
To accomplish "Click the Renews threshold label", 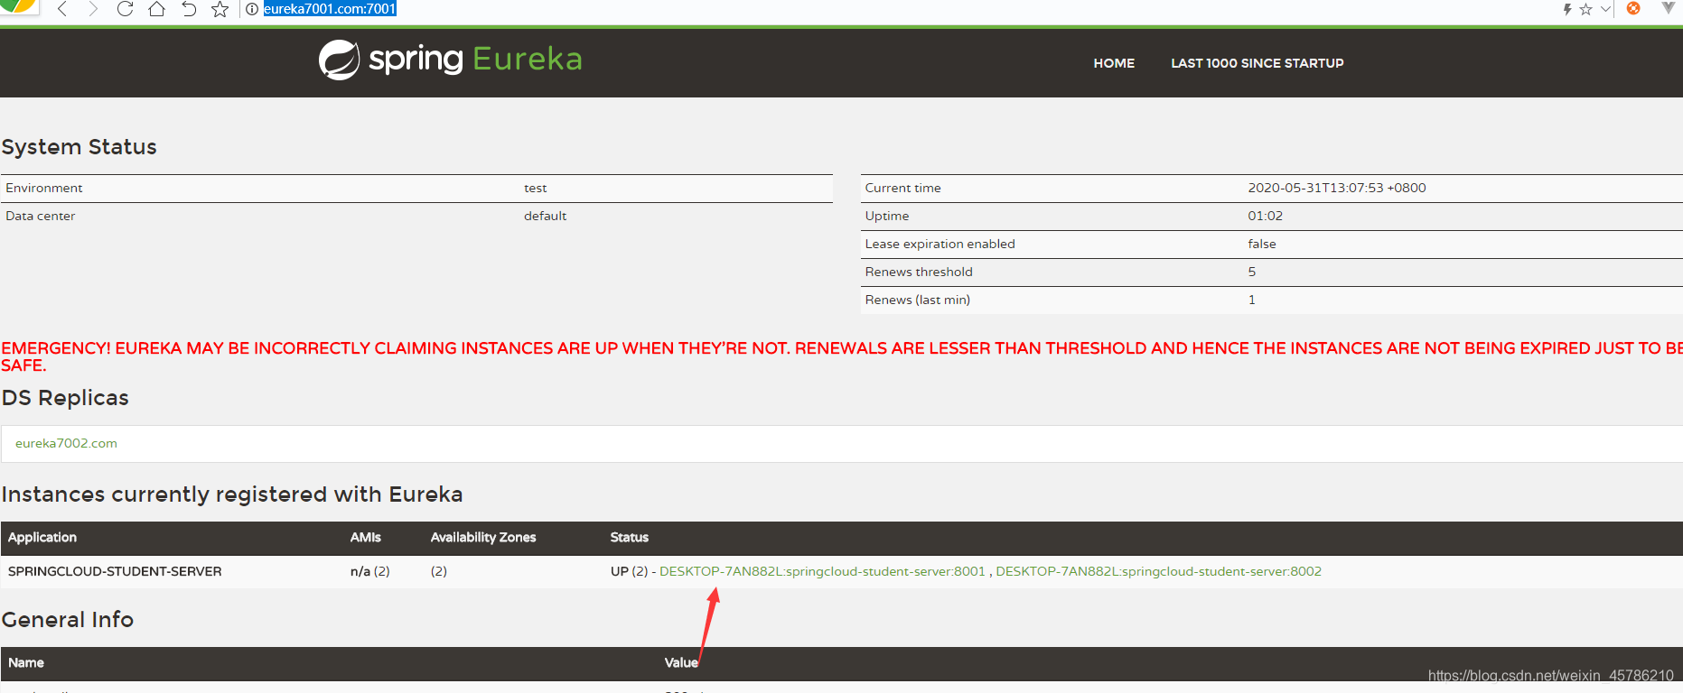I will [919, 272].
